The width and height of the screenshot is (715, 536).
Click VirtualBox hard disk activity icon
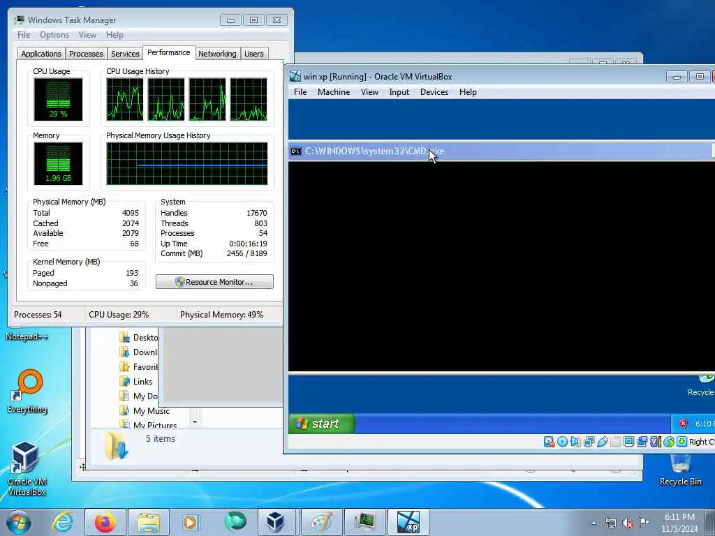(549, 441)
